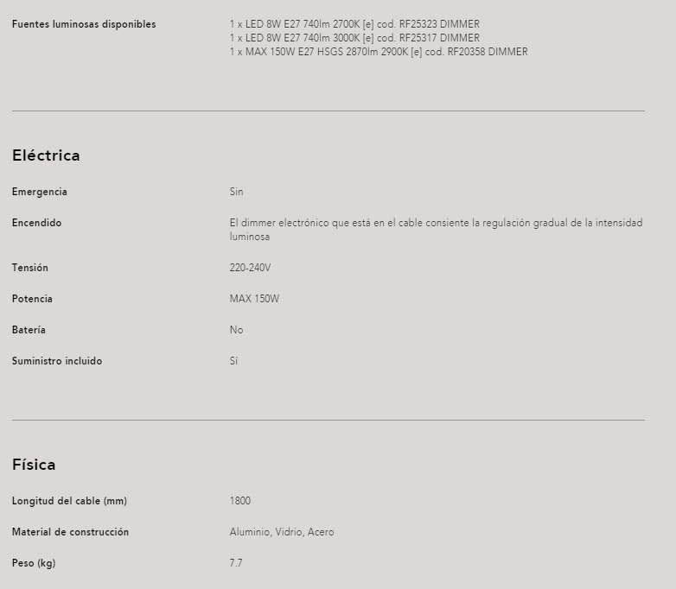Click the Aluminio, Vidrio, Acero value
Screen dimensions: 676x589
pos(282,532)
